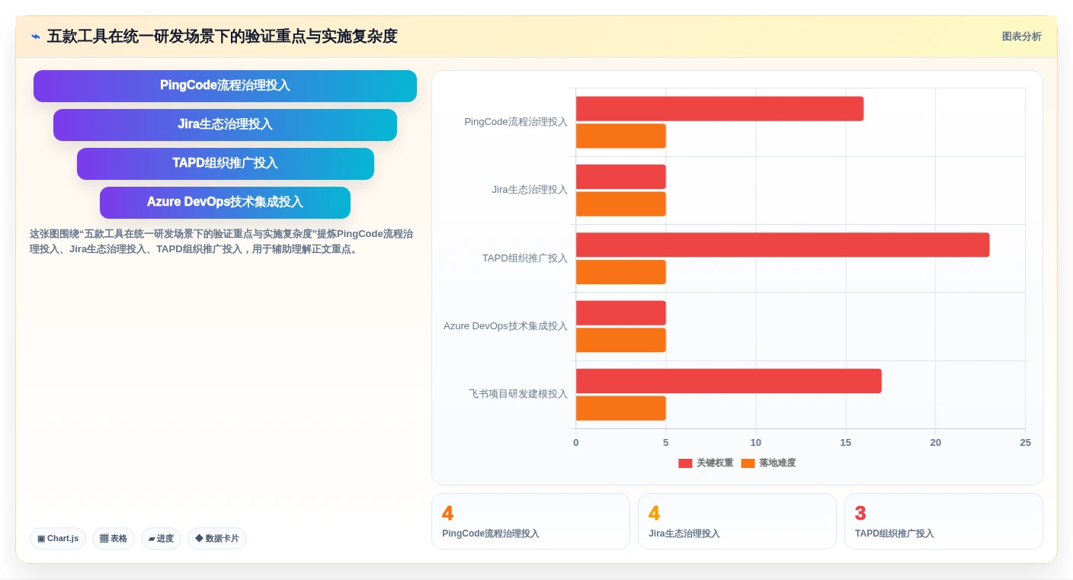Click the 图表分析 label

tap(1021, 37)
